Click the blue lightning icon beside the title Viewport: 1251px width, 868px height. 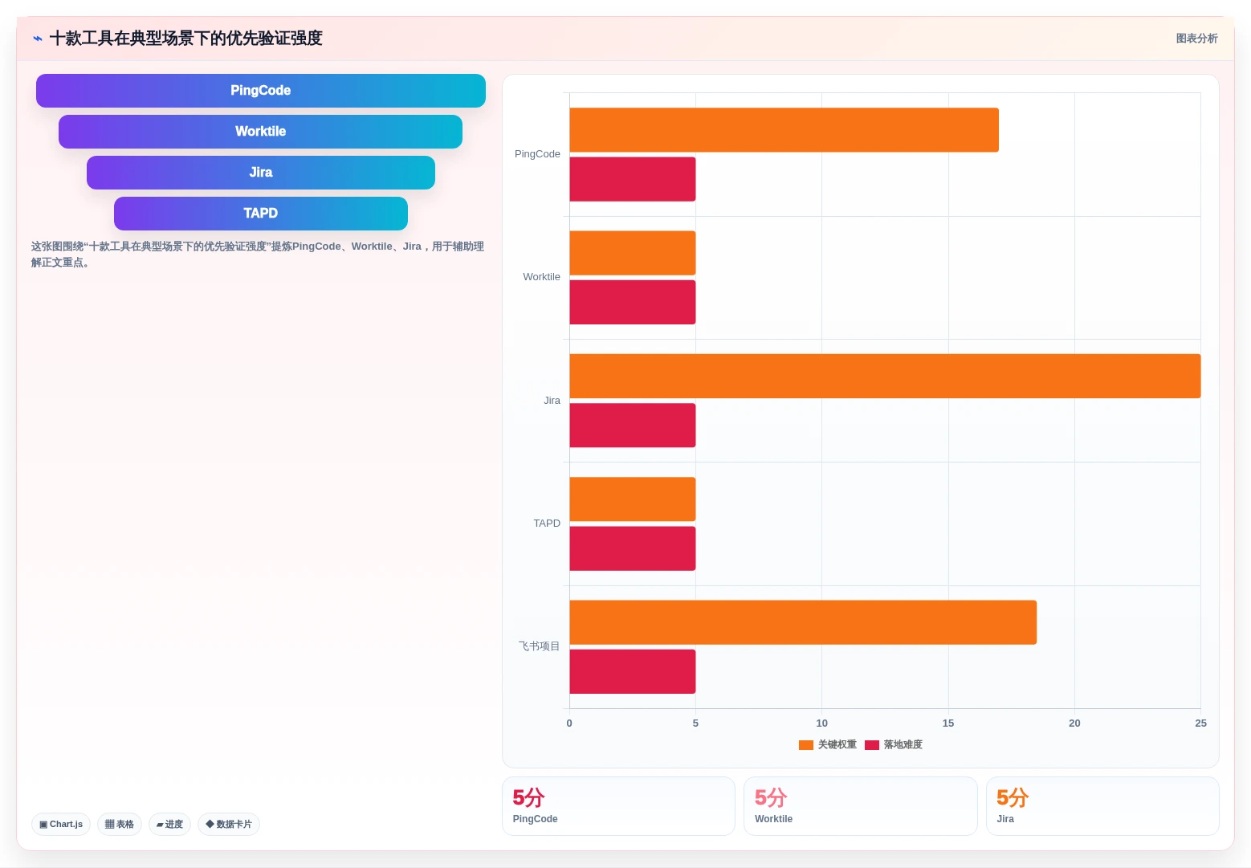coord(38,39)
